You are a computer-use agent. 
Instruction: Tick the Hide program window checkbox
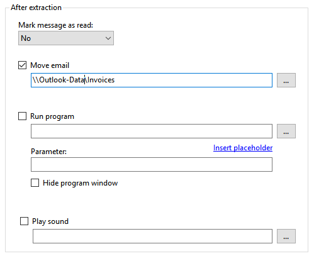(35, 183)
